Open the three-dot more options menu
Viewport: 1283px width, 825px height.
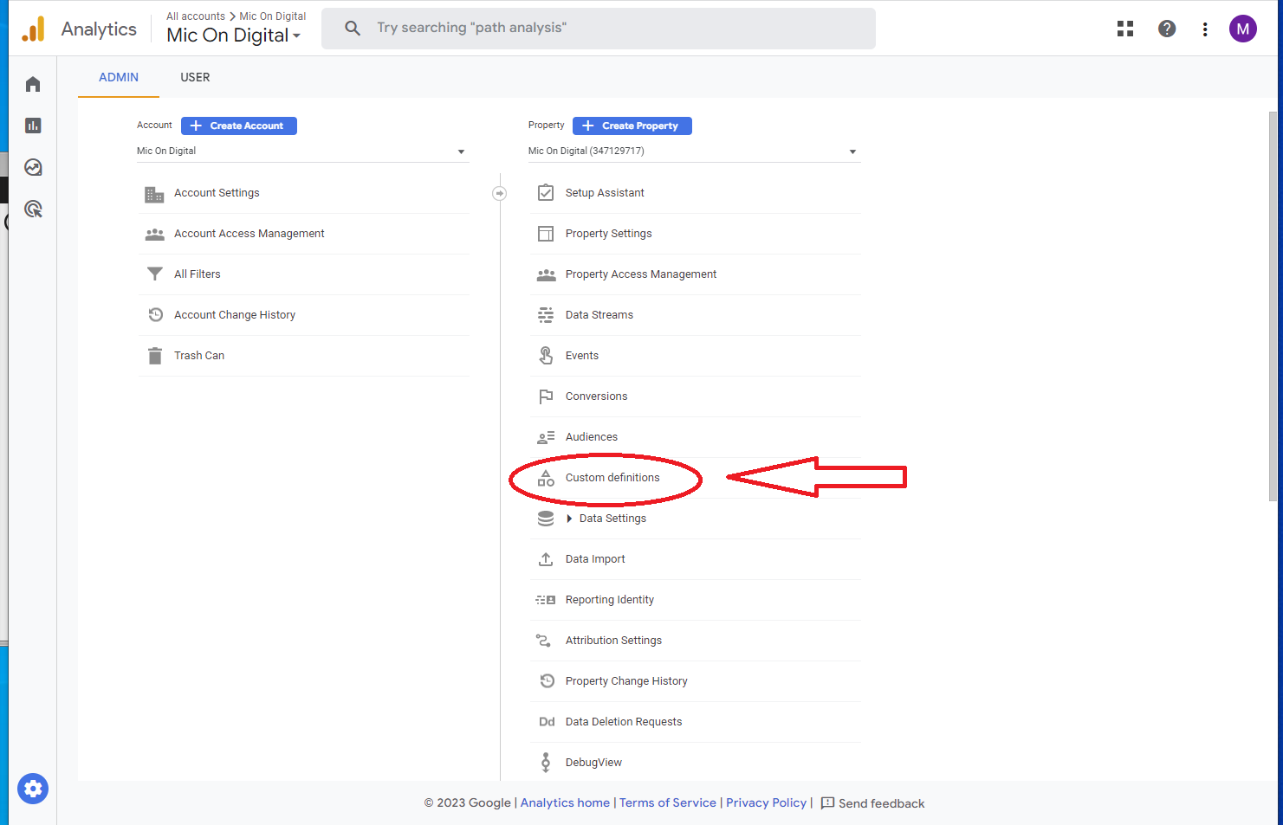coord(1205,29)
